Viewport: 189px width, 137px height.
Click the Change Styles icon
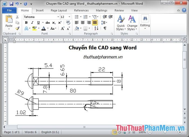pos(132,19)
